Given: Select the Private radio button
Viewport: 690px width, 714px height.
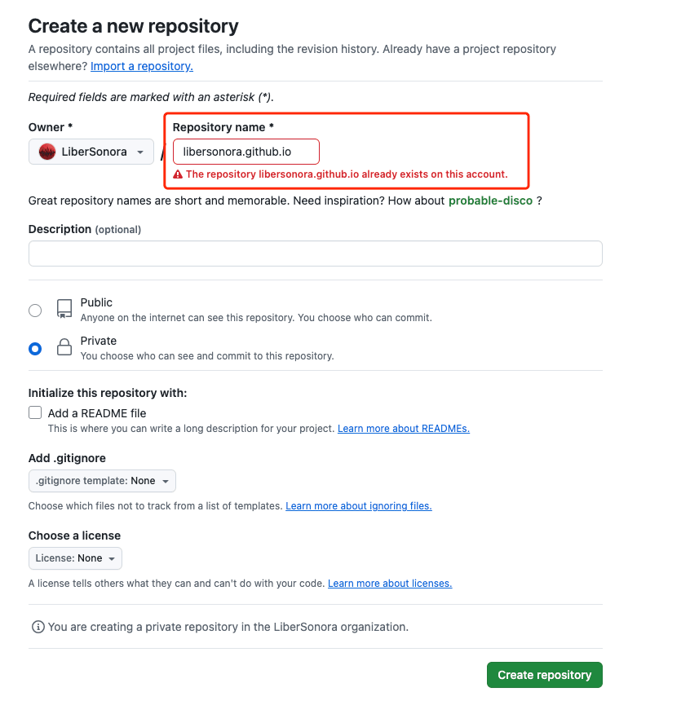Looking at the screenshot, I should pos(35,349).
